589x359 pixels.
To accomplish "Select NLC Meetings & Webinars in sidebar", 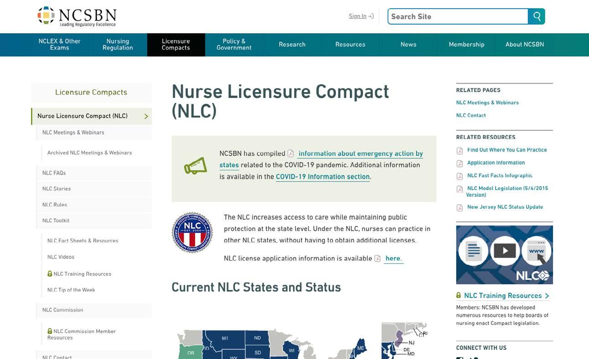I will pos(94,133).
